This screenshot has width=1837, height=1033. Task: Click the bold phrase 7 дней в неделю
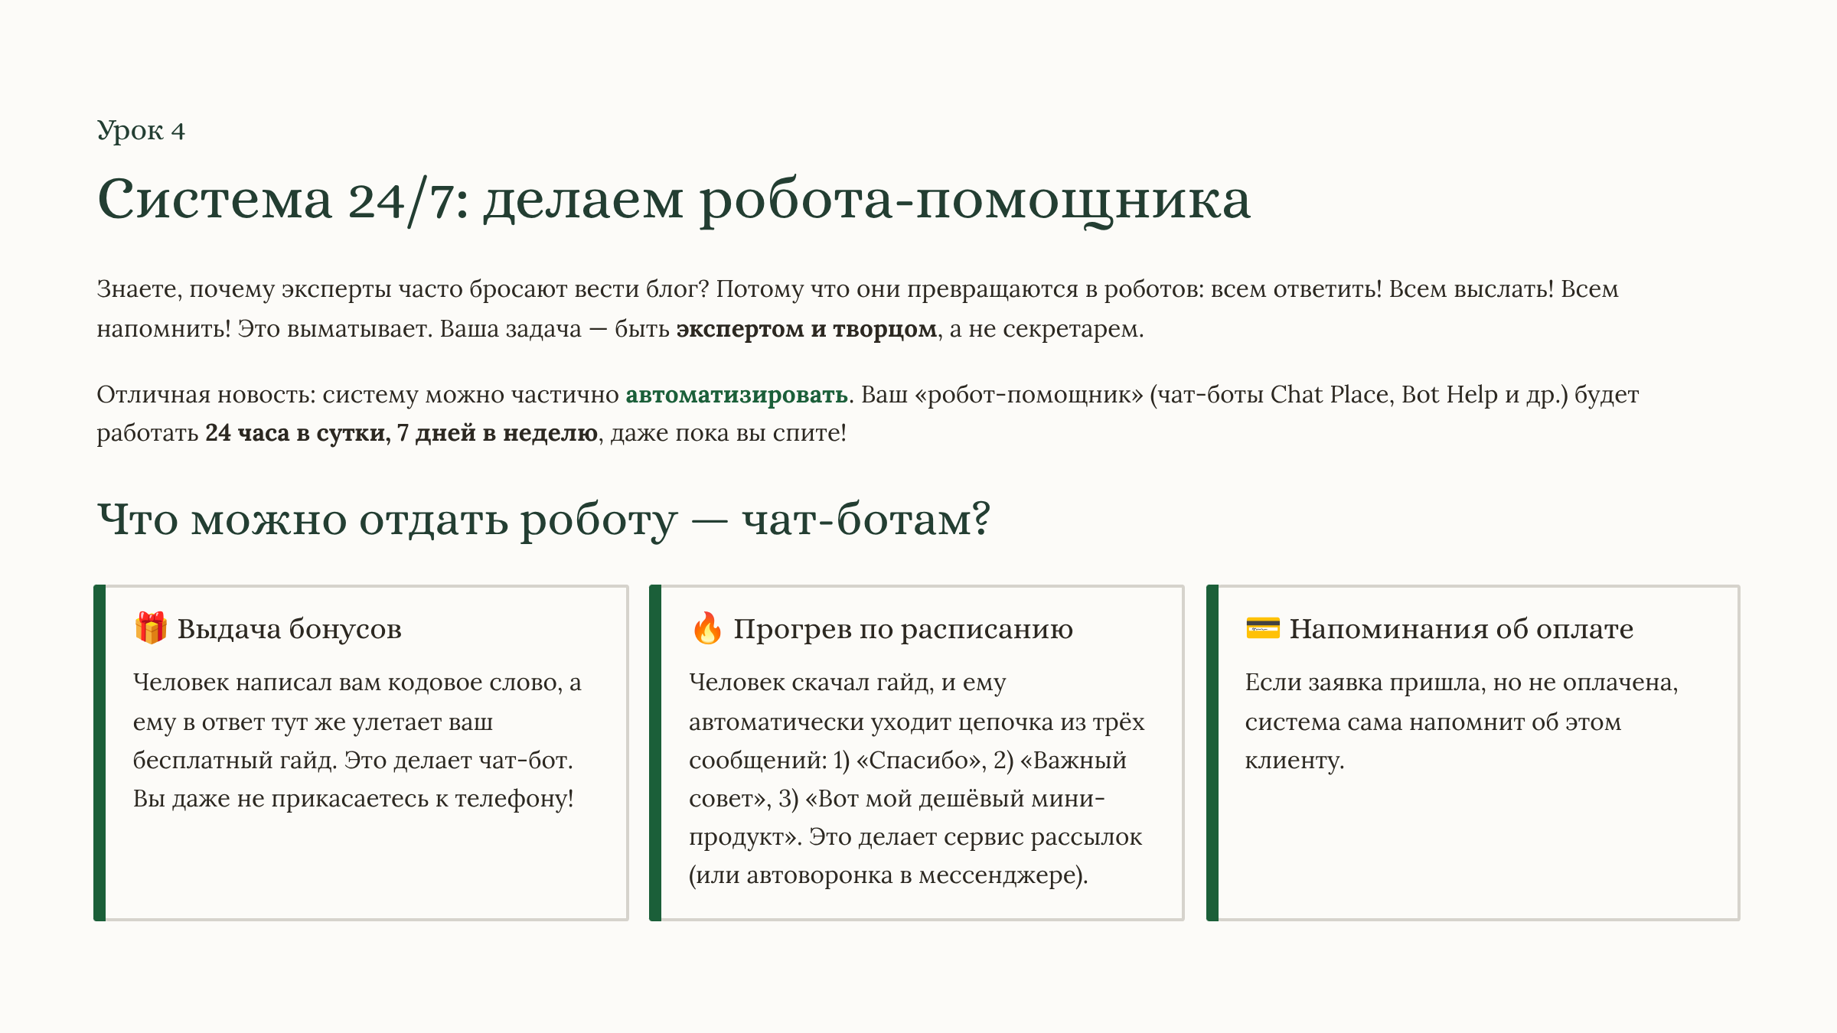tap(494, 434)
